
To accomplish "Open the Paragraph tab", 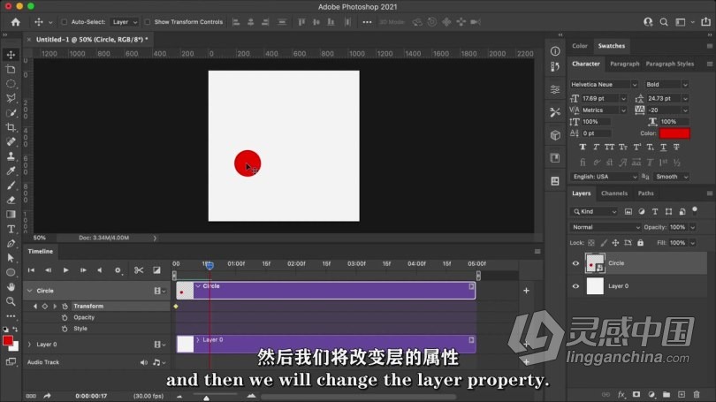I will coord(625,64).
